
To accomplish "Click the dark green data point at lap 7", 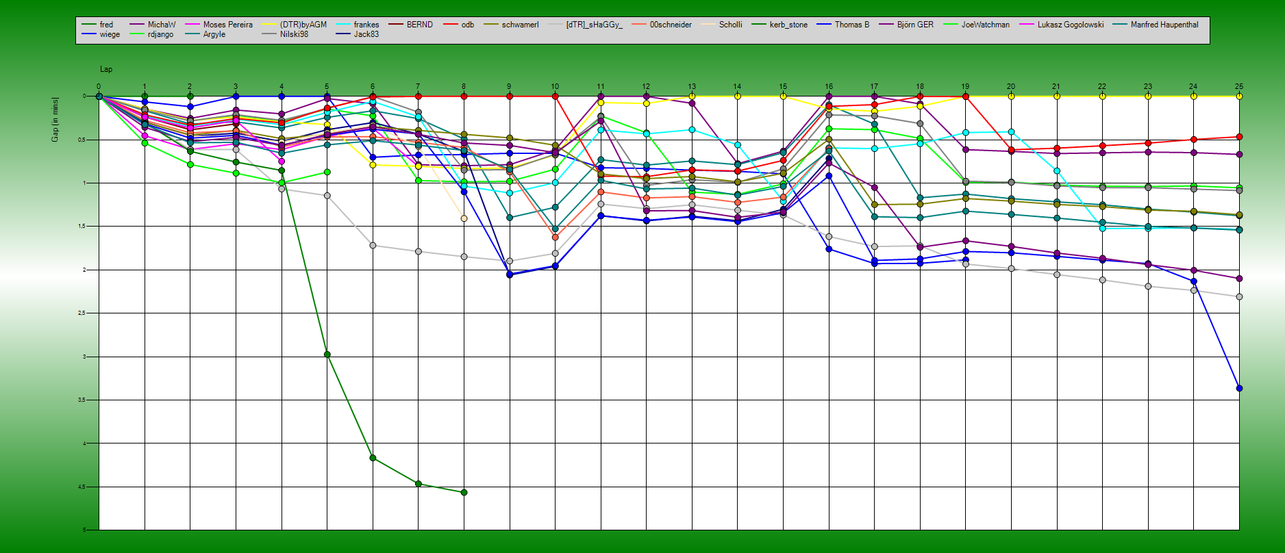I will coord(419,484).
